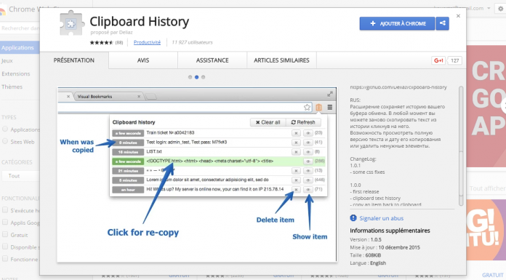The width and height of the screenshot is (506, 280).
Task: Select the first carousel dot
Action: (190, 77)
